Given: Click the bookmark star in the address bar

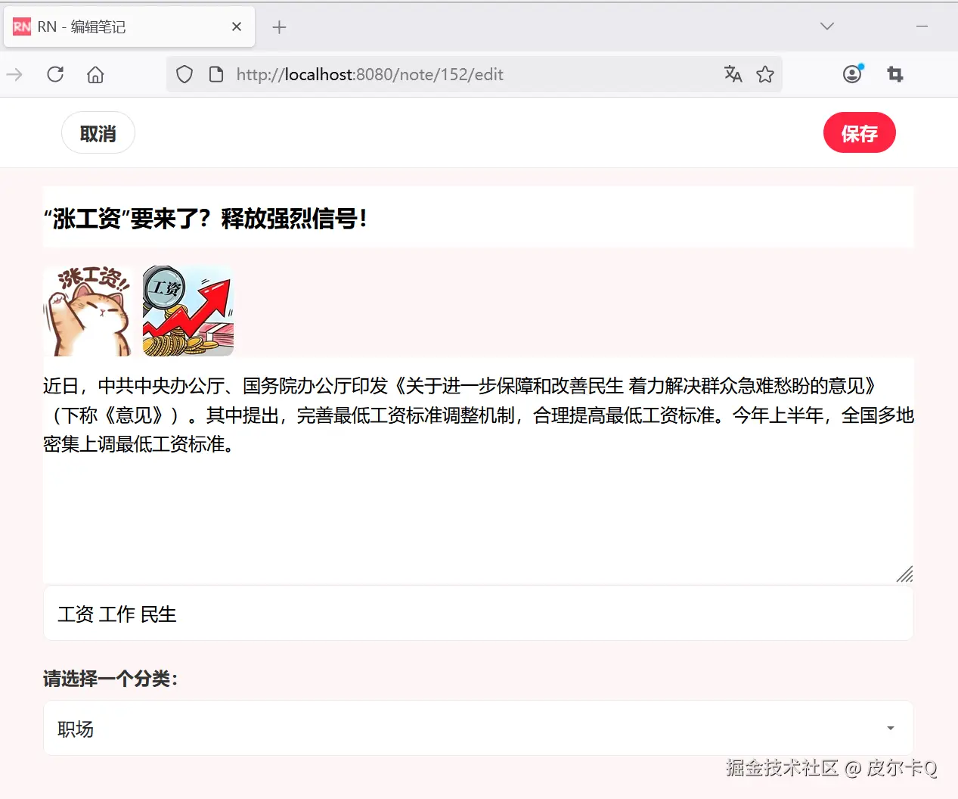Looking at the screenshot, I should click(765, 74).
